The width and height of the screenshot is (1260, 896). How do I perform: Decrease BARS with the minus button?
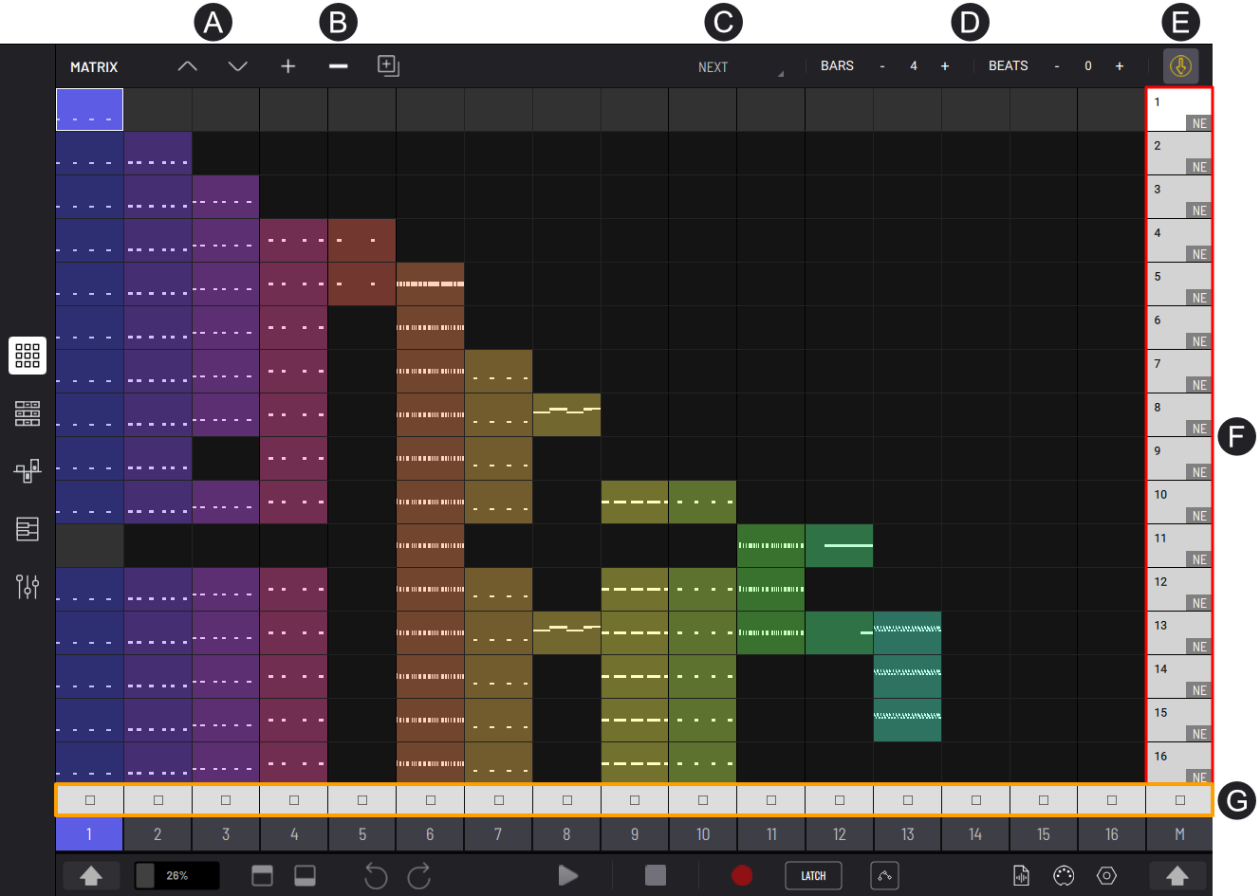pos(882,66)
